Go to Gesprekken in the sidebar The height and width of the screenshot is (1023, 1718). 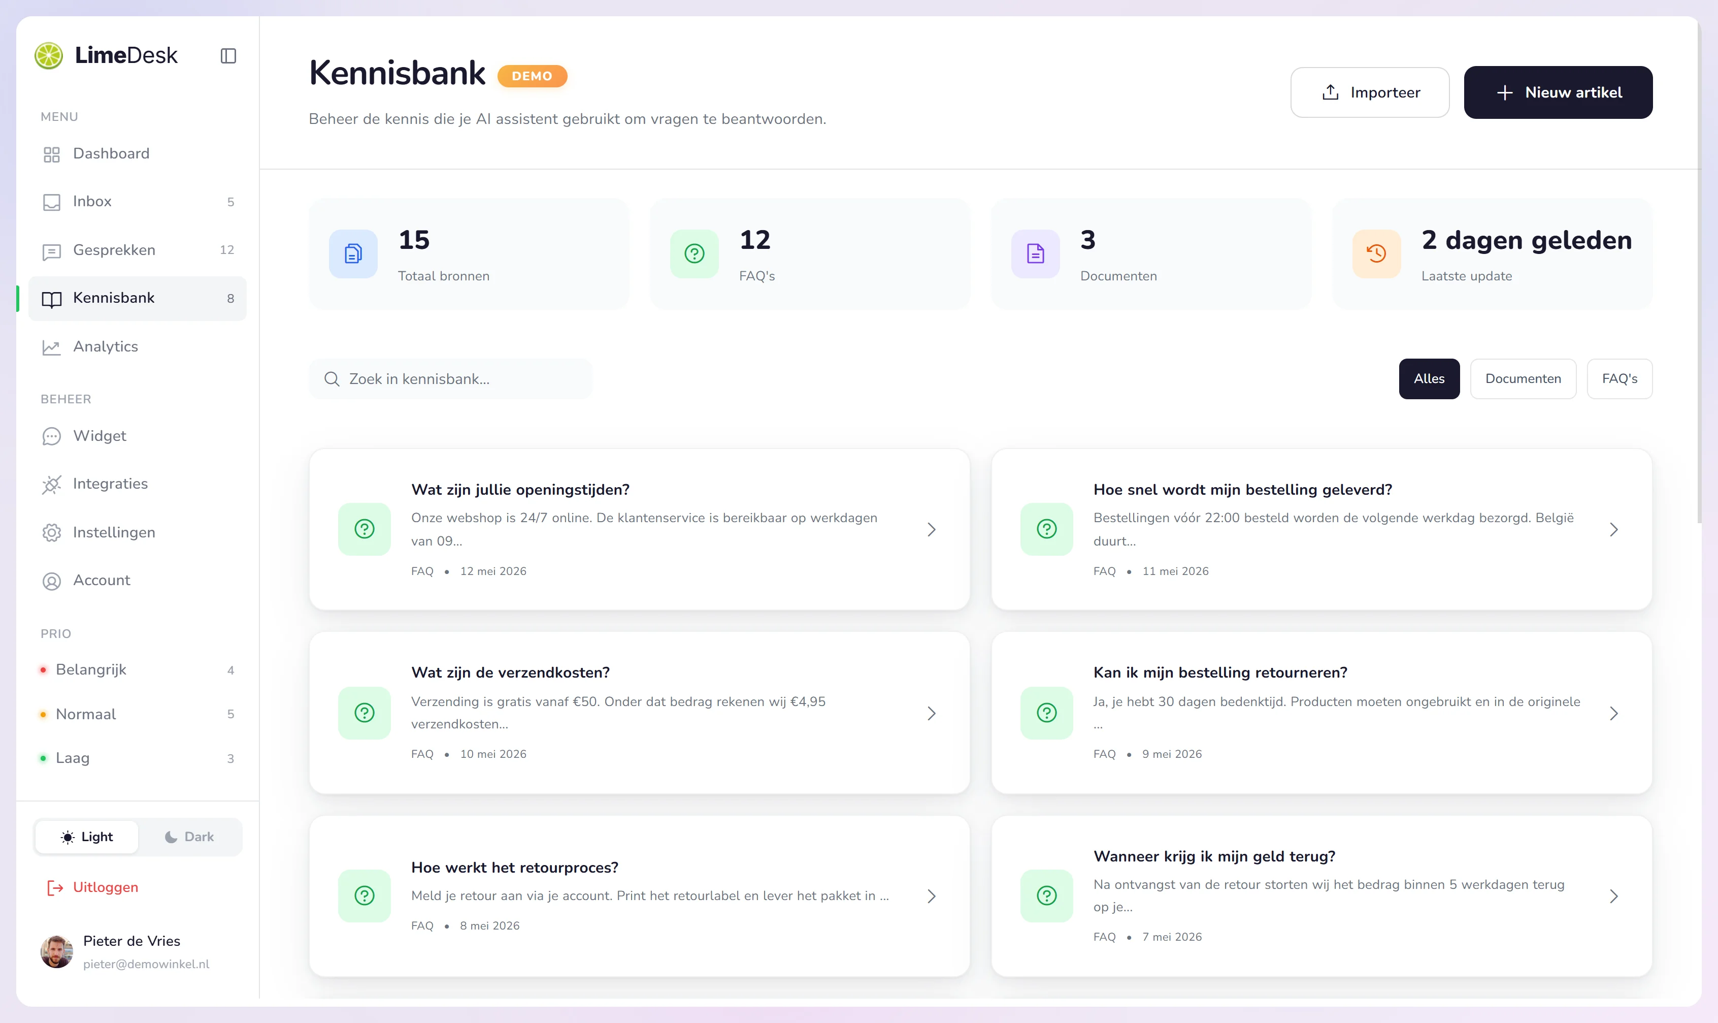(137, 250)
